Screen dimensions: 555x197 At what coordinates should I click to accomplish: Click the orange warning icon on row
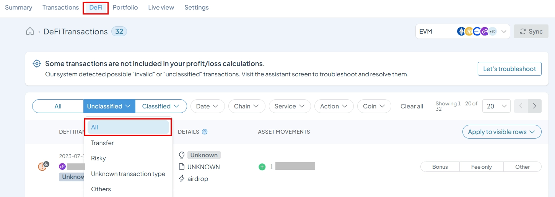point(42,166)
